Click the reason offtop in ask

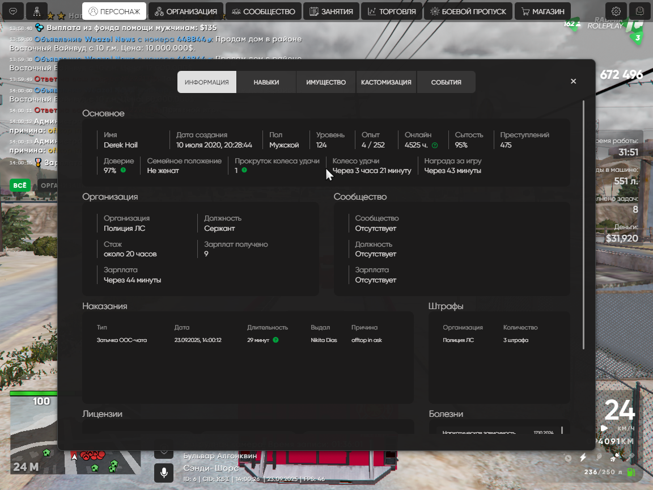click(367, 340)
